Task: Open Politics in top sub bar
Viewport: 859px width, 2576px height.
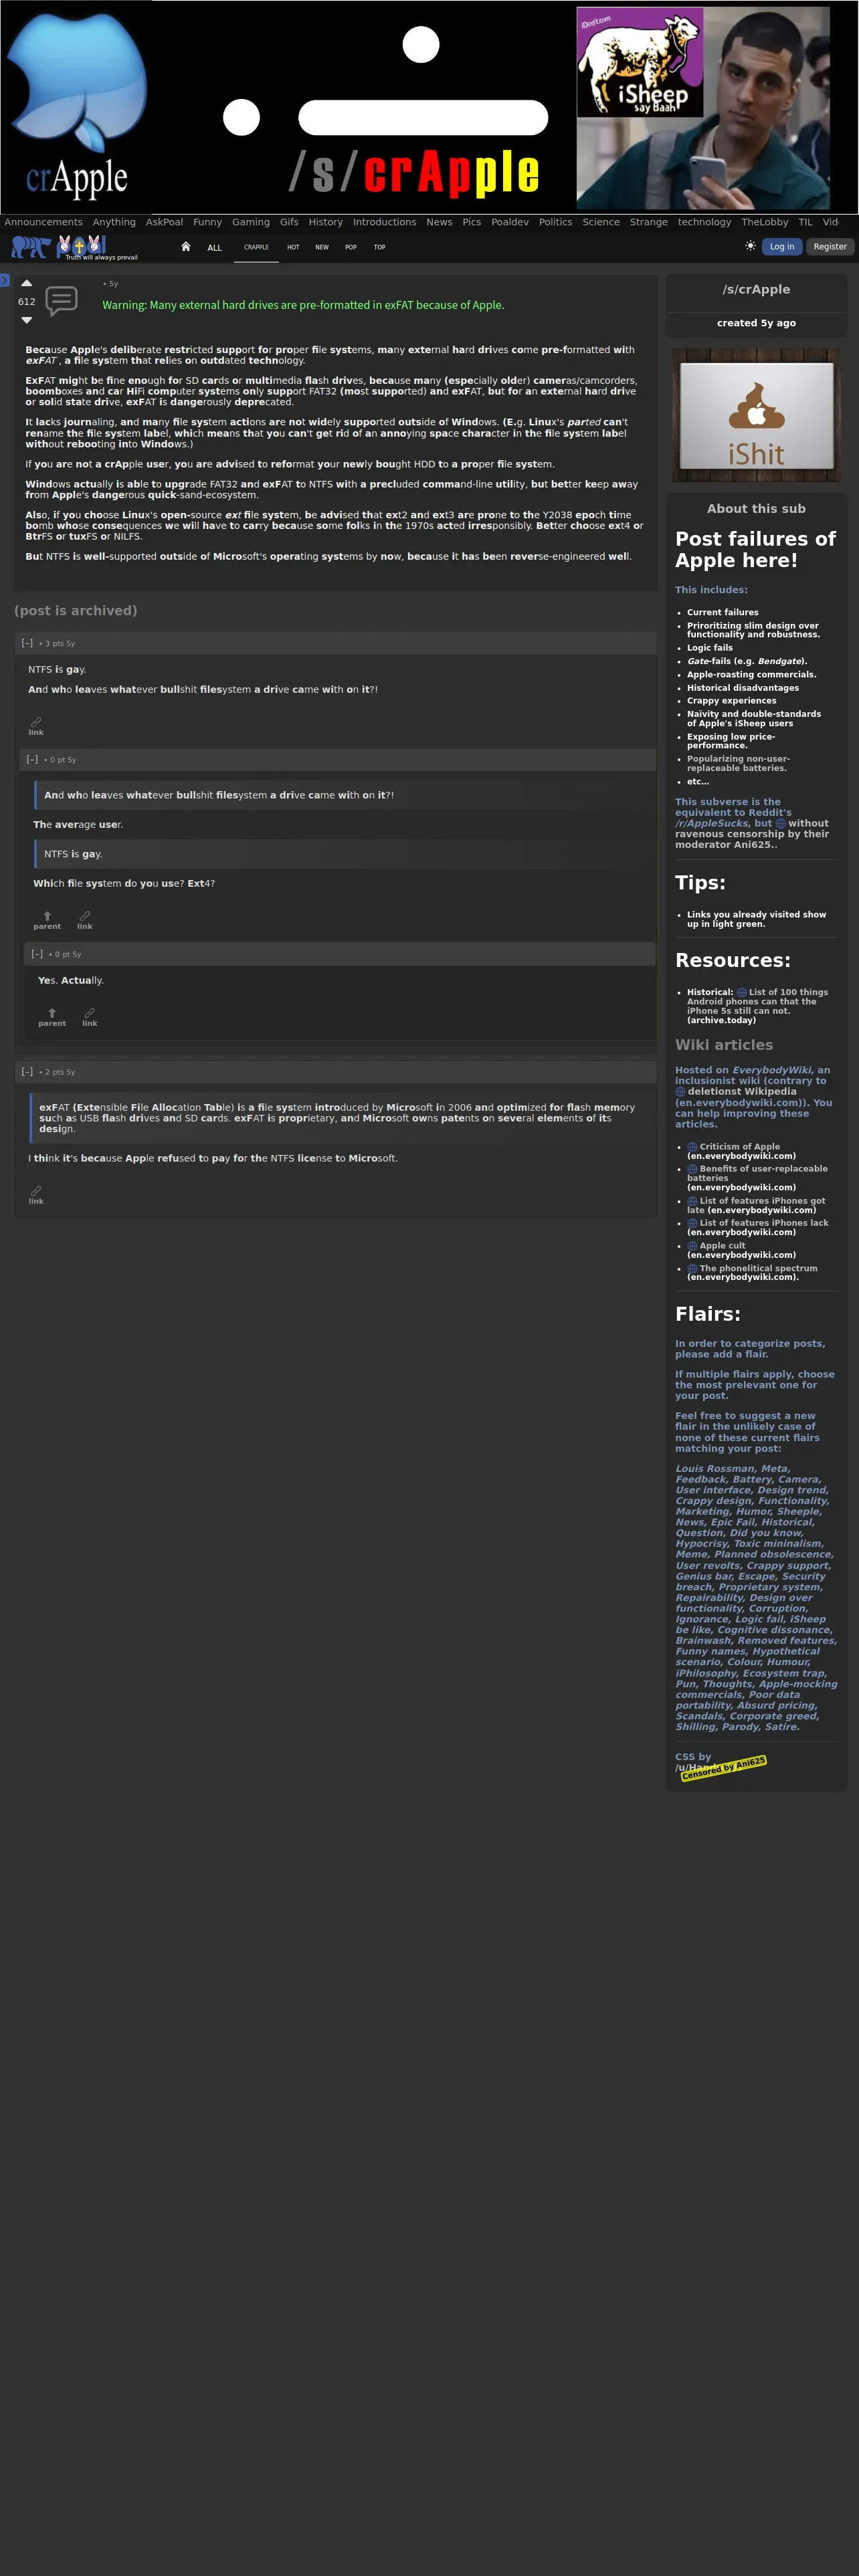Action: tap(556, 222)
